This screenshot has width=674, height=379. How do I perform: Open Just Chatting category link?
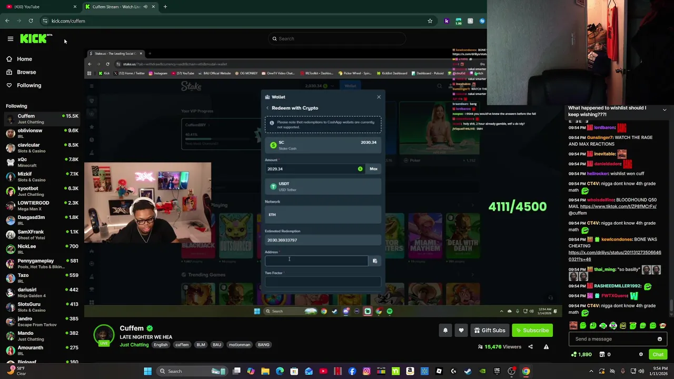(134, 345)
